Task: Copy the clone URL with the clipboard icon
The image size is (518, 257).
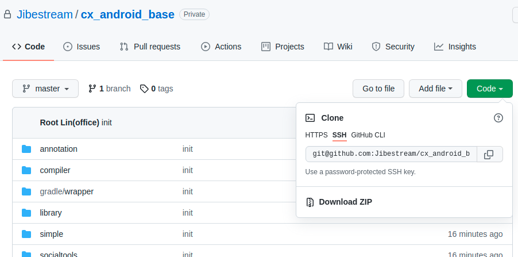Action: [490, 154]
